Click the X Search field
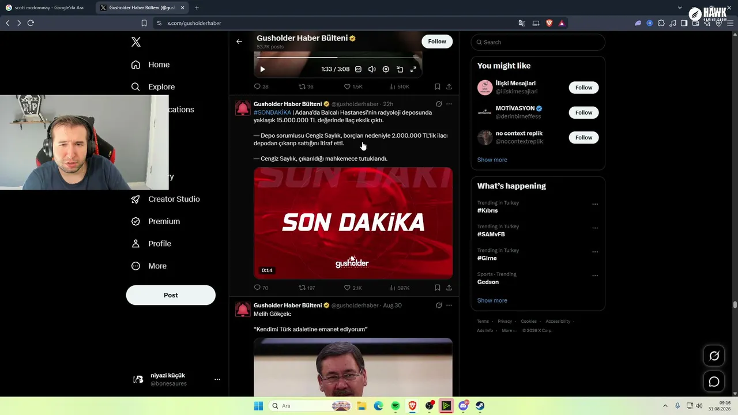 coord(538,42)
